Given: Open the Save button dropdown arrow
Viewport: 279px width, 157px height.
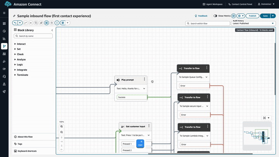Looking at the screenshot, I should pyautogui.click(x=273, y=16).
